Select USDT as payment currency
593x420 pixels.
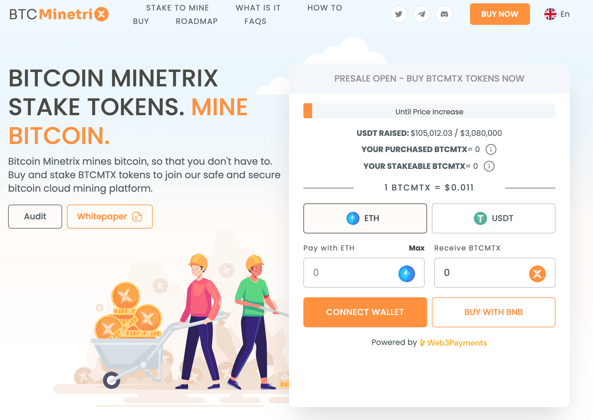tap(493, 218)
